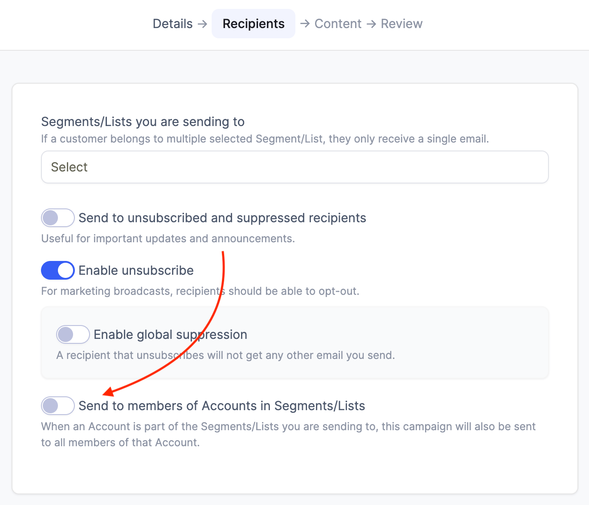Image resolution: width=589 pixels, height=505 pixels.
Task: Click the 'When an Account is part of' description
Action: coord(288,434)
